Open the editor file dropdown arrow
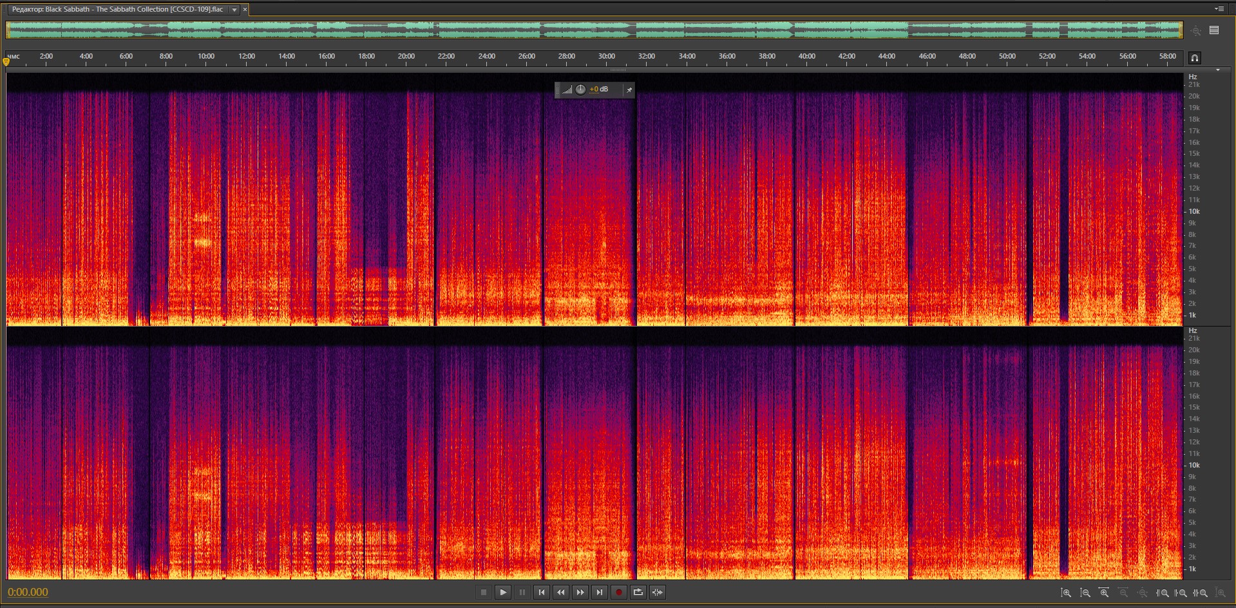 pyautogui.click(x=234, y=10)
